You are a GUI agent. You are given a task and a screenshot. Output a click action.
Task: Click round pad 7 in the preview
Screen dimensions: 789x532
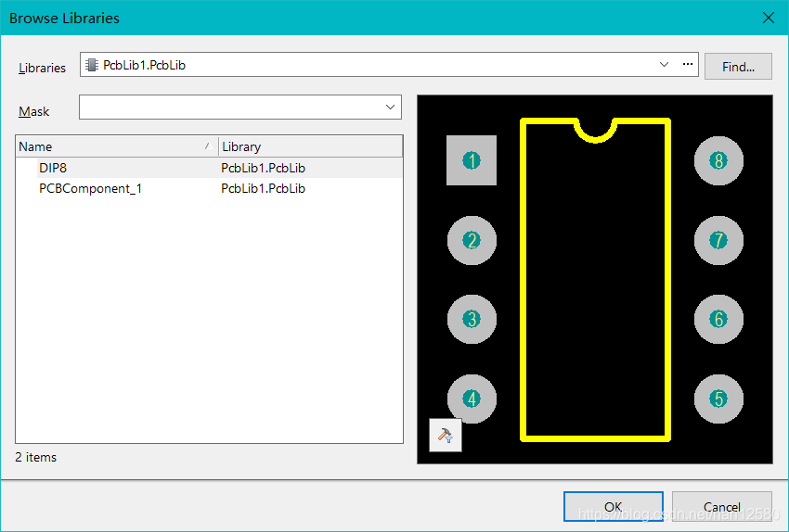point(718,240)
